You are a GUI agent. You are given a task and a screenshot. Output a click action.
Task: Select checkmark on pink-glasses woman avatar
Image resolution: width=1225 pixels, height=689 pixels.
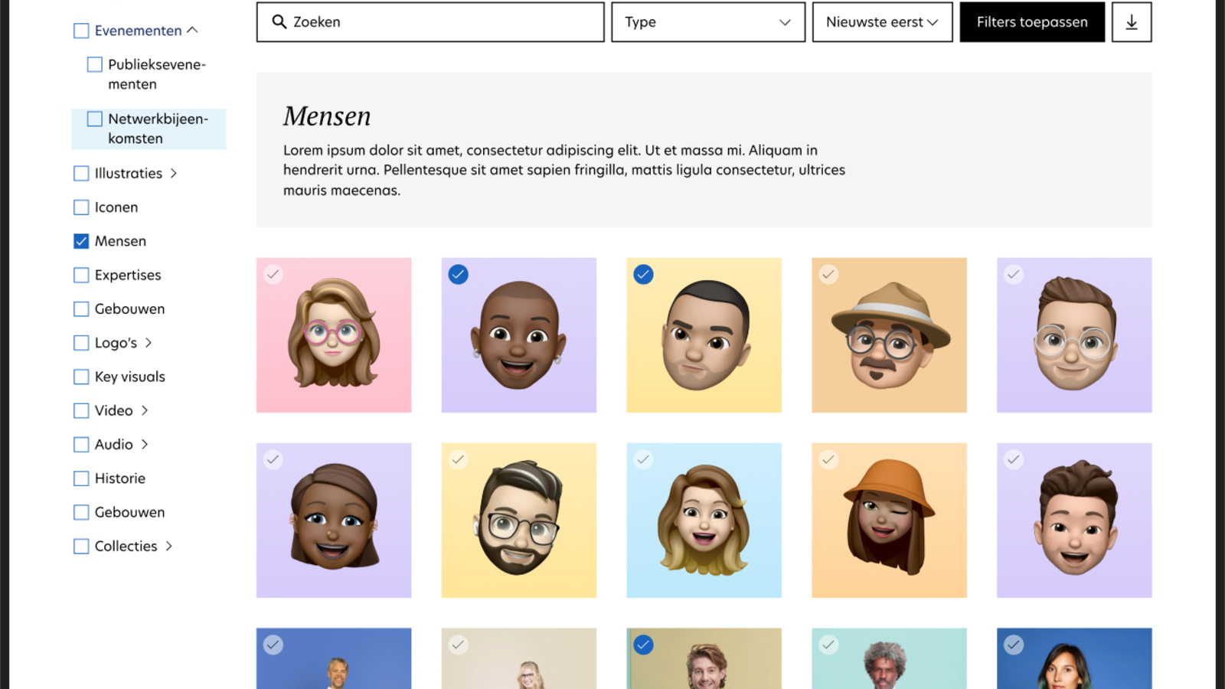coord(273,274)
